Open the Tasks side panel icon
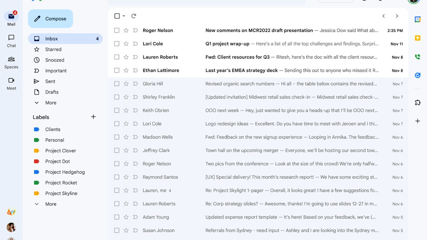The height and width of the screenshot is (240, 427). point(417,75)
